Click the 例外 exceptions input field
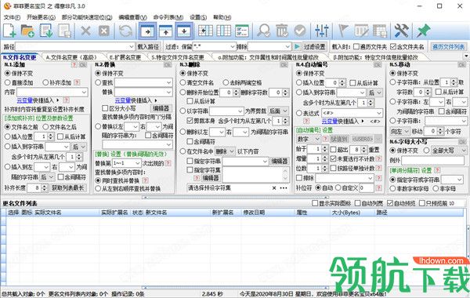 (x=433, y=160)
